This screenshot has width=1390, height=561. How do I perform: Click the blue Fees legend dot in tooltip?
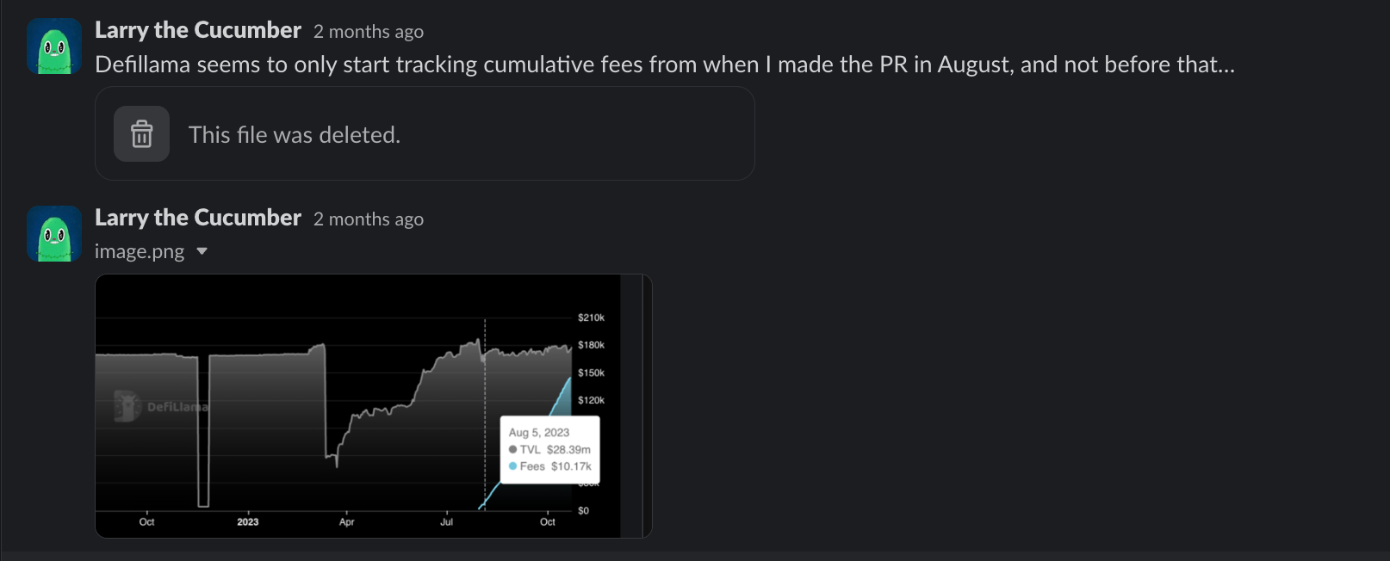513,466
